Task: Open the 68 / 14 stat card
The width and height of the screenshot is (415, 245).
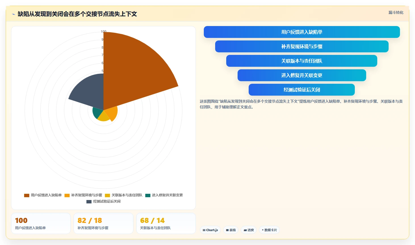Action: coord(166,223)
